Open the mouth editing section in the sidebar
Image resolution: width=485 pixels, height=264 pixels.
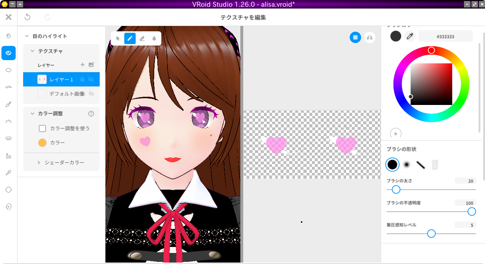tap(9, 138)
